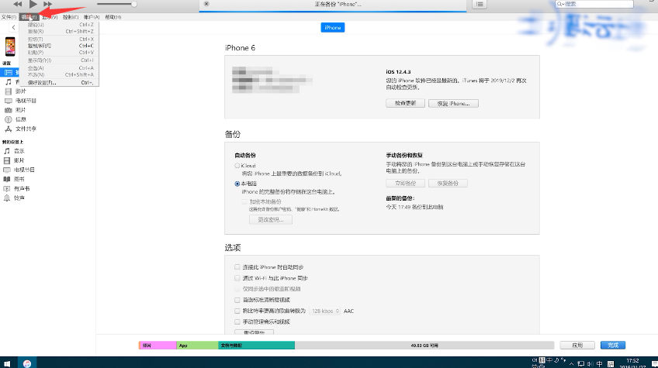Skip back with the Rewind button
658x368 pixels.
17,4
